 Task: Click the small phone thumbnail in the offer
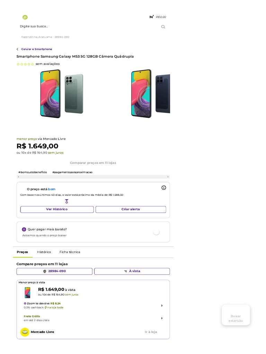coord(27,292)
